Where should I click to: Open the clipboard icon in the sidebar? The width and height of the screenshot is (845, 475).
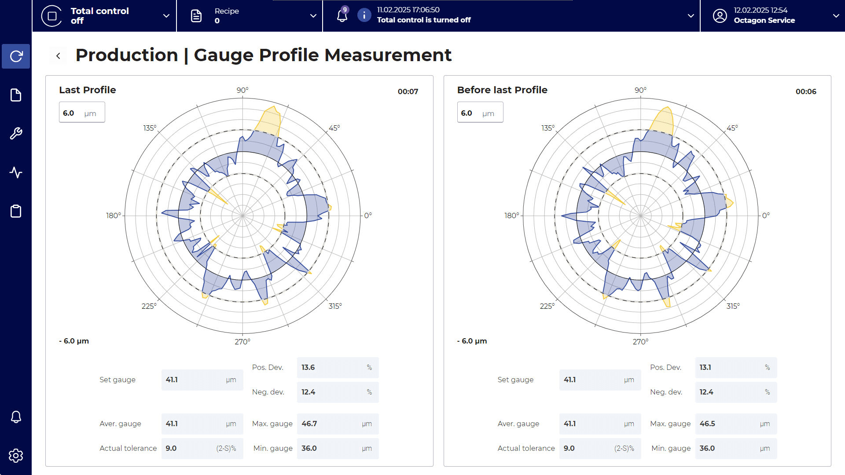click(16, 211)
